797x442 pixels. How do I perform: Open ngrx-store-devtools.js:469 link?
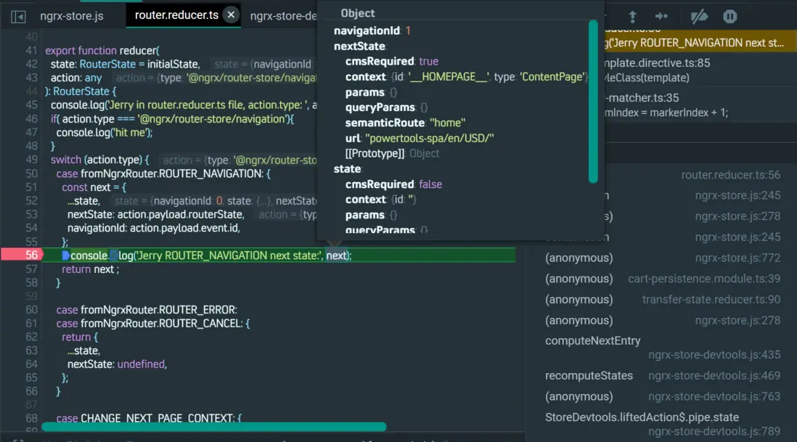coord(714,375)
